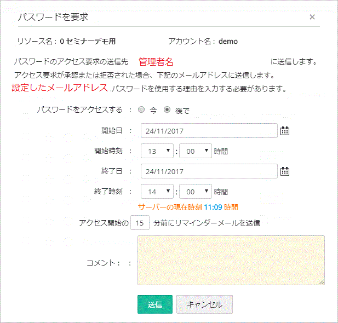Click the reminder minutes field showing 15

141,223
